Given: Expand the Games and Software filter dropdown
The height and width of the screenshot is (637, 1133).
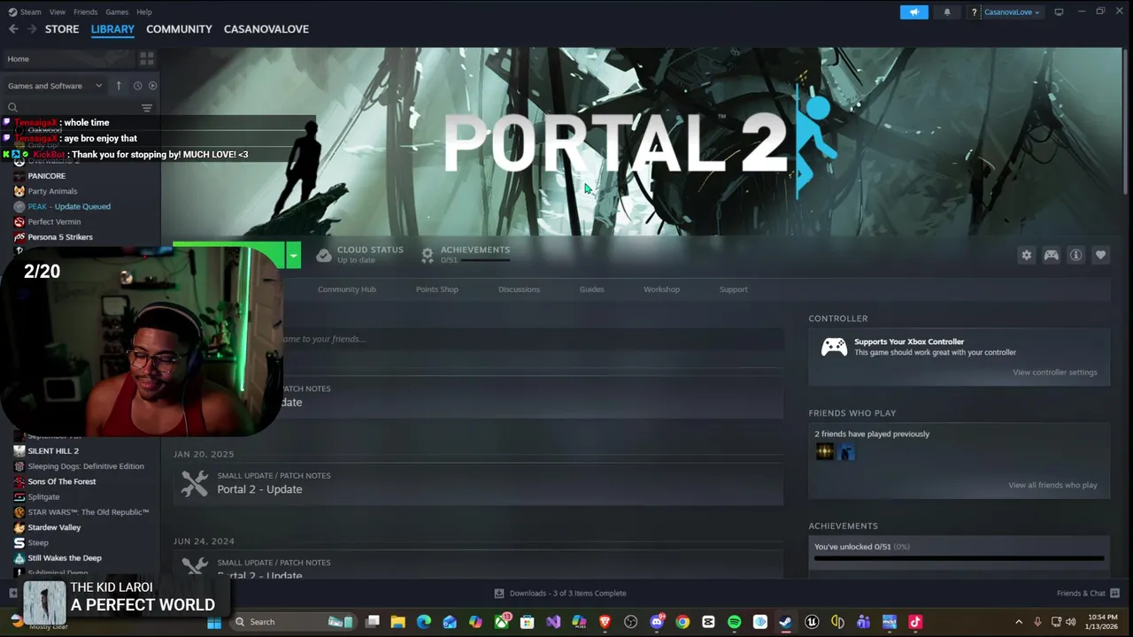Looking at the screenshot, I should point(55,86).
